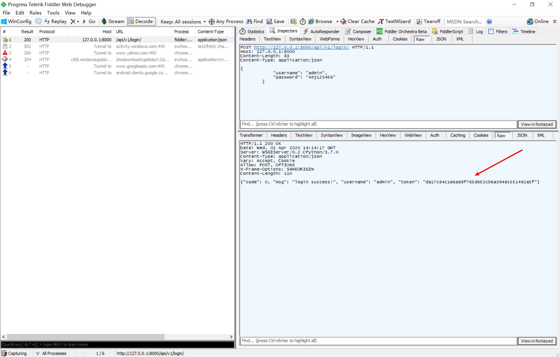Click All Processes filter in status bar
This screenshot has height=357, width=560.
click(51, 353)
